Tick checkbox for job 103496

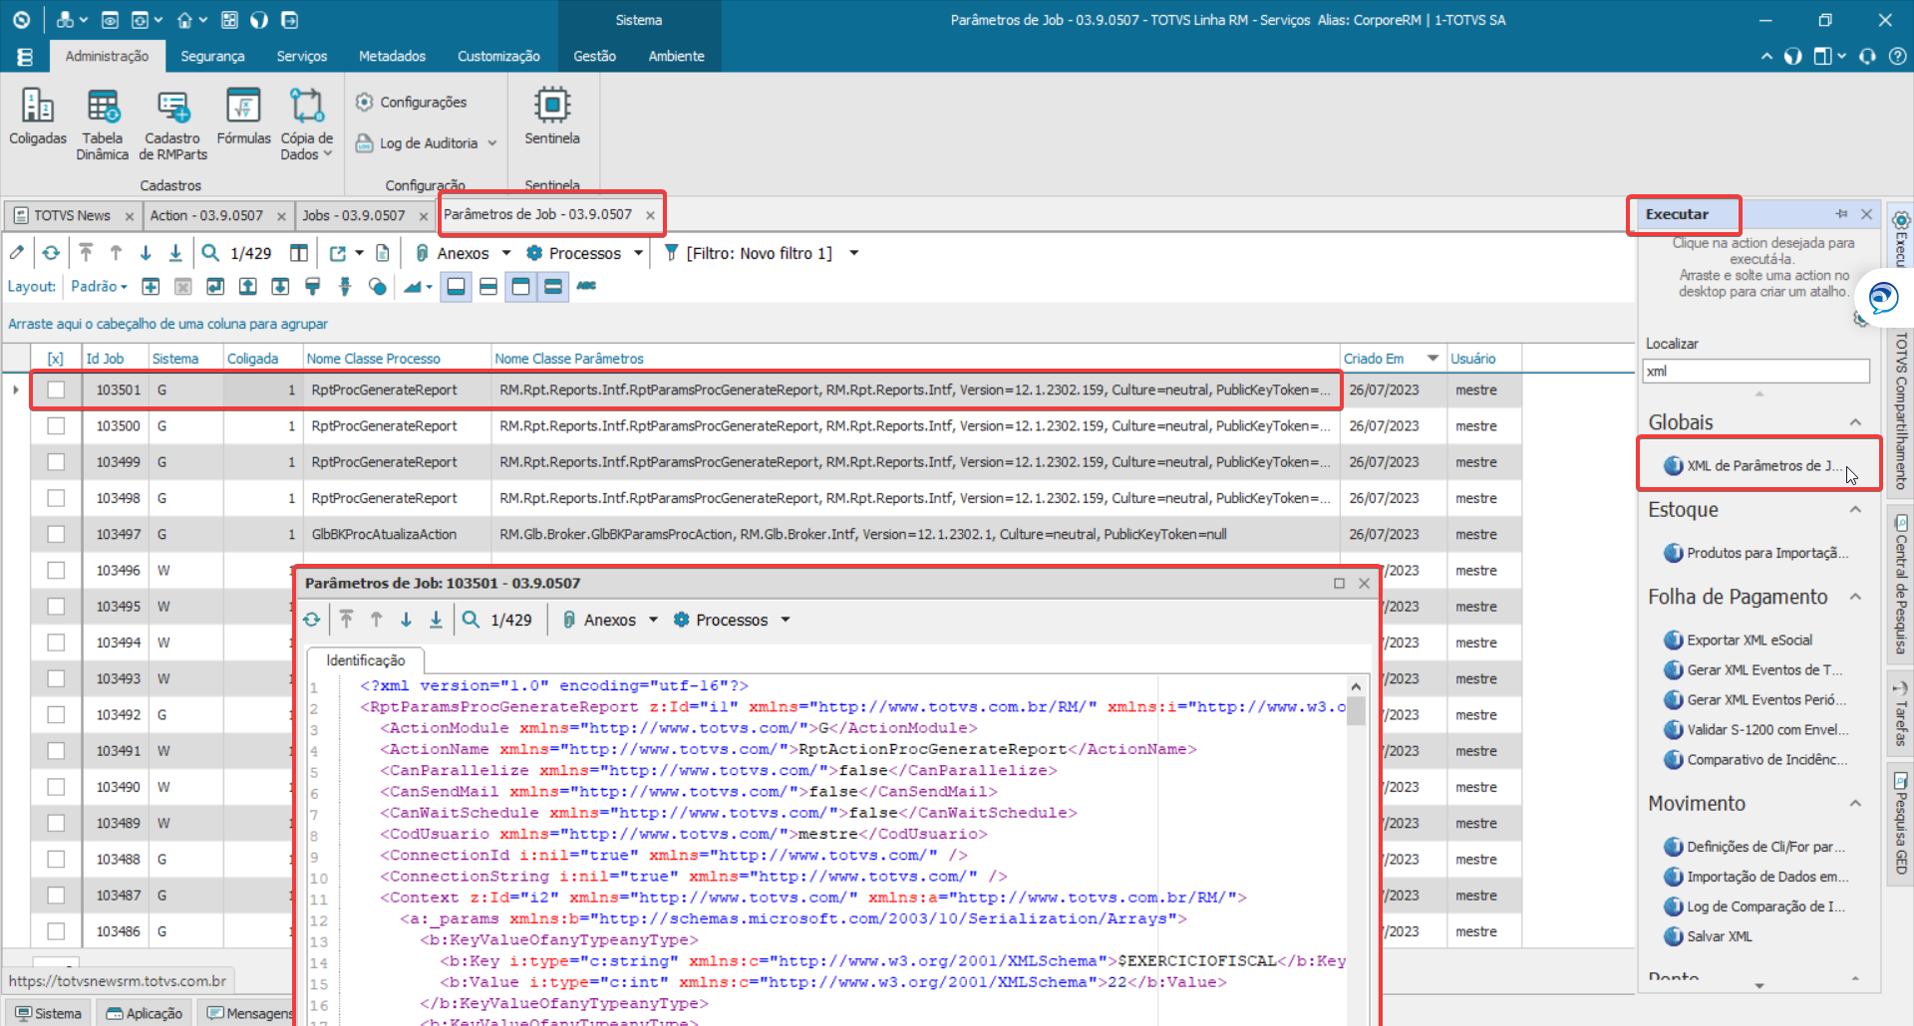pyautogui.click(x=56, y=570)
